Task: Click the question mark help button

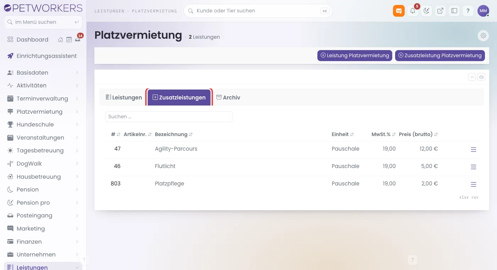Action: click(468, 11)
